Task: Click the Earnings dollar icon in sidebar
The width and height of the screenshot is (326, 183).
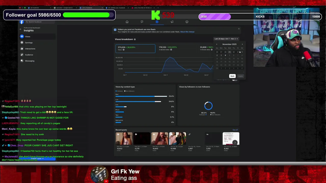Action: [x=22, y=43]
